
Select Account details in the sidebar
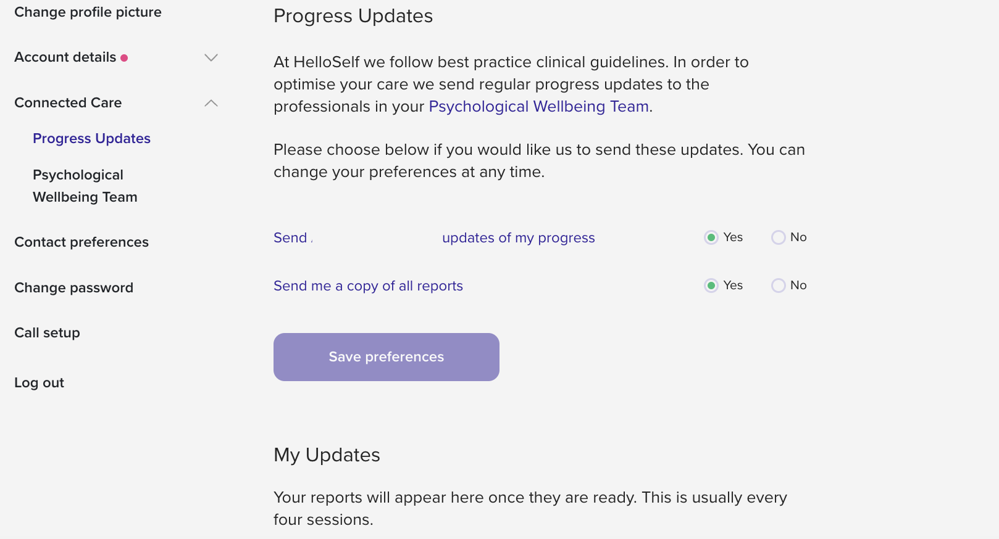pos(65,57)
